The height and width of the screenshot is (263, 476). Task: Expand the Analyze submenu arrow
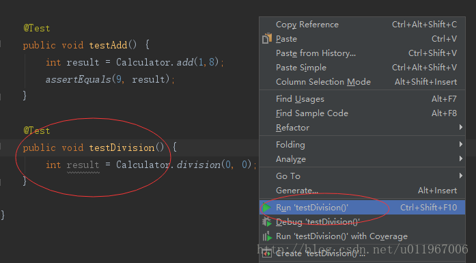click(x=461, y=158)
